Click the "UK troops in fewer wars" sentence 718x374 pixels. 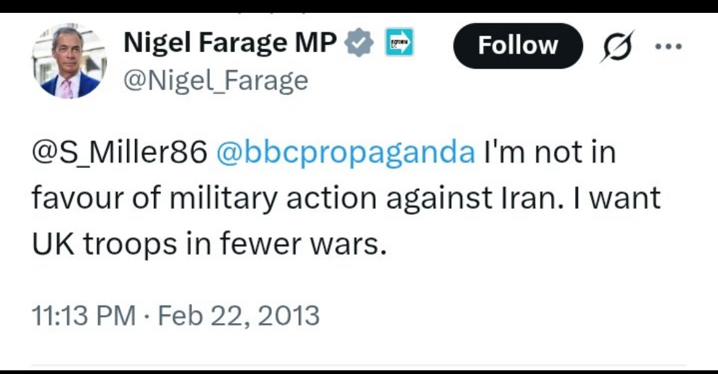pyautogui.click(x=210, y=244)
